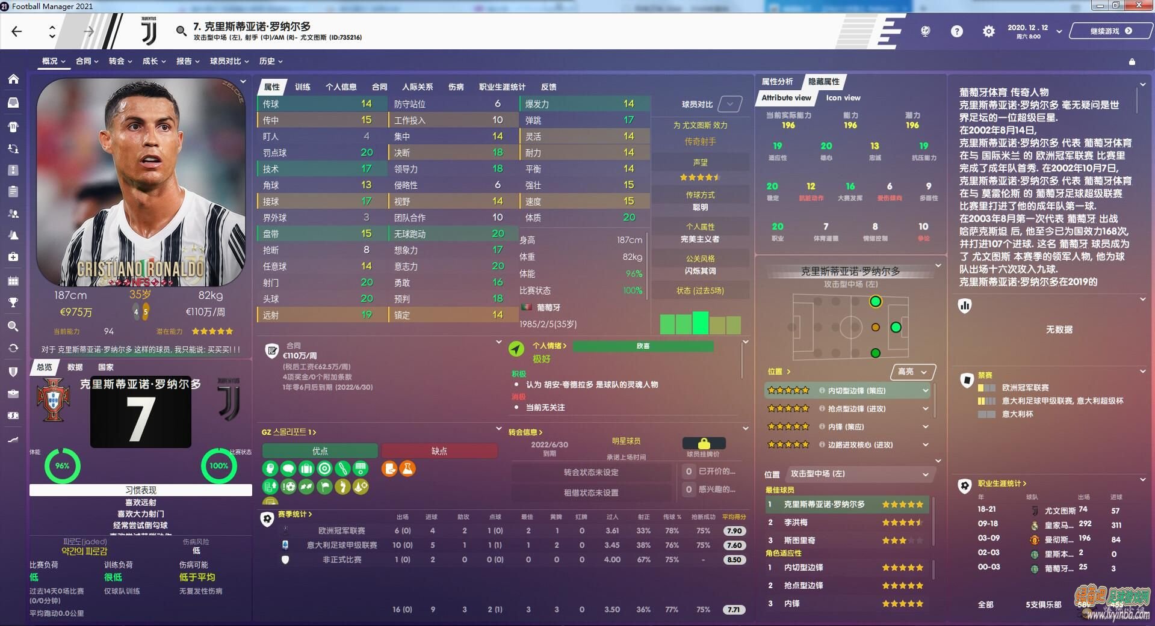Open the 职业生涯统计 link in right panel

click(1002, 483)
